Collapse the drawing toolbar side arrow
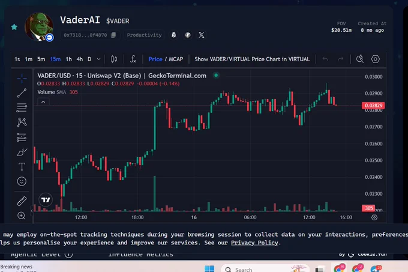Image resolution: width=408 pixels, height=272 pixels. (32, 211)
